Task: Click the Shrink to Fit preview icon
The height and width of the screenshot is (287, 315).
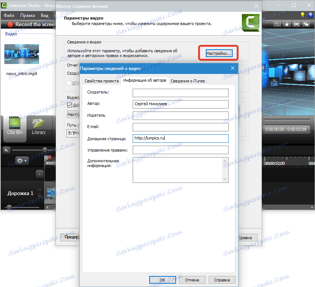Action: (x=296, y=24)
